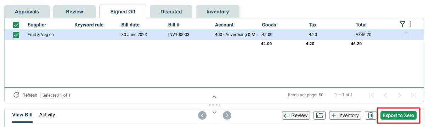Collapse the table panel with up chevron
This screenshot has height=127, width=429.
tap(214, 96)
